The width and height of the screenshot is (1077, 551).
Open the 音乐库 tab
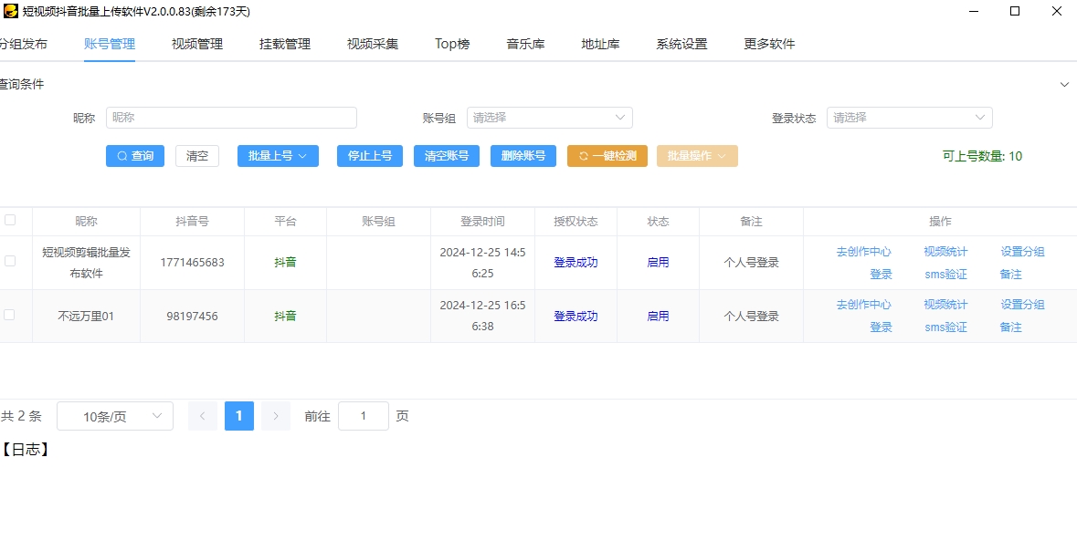(525, 44)
